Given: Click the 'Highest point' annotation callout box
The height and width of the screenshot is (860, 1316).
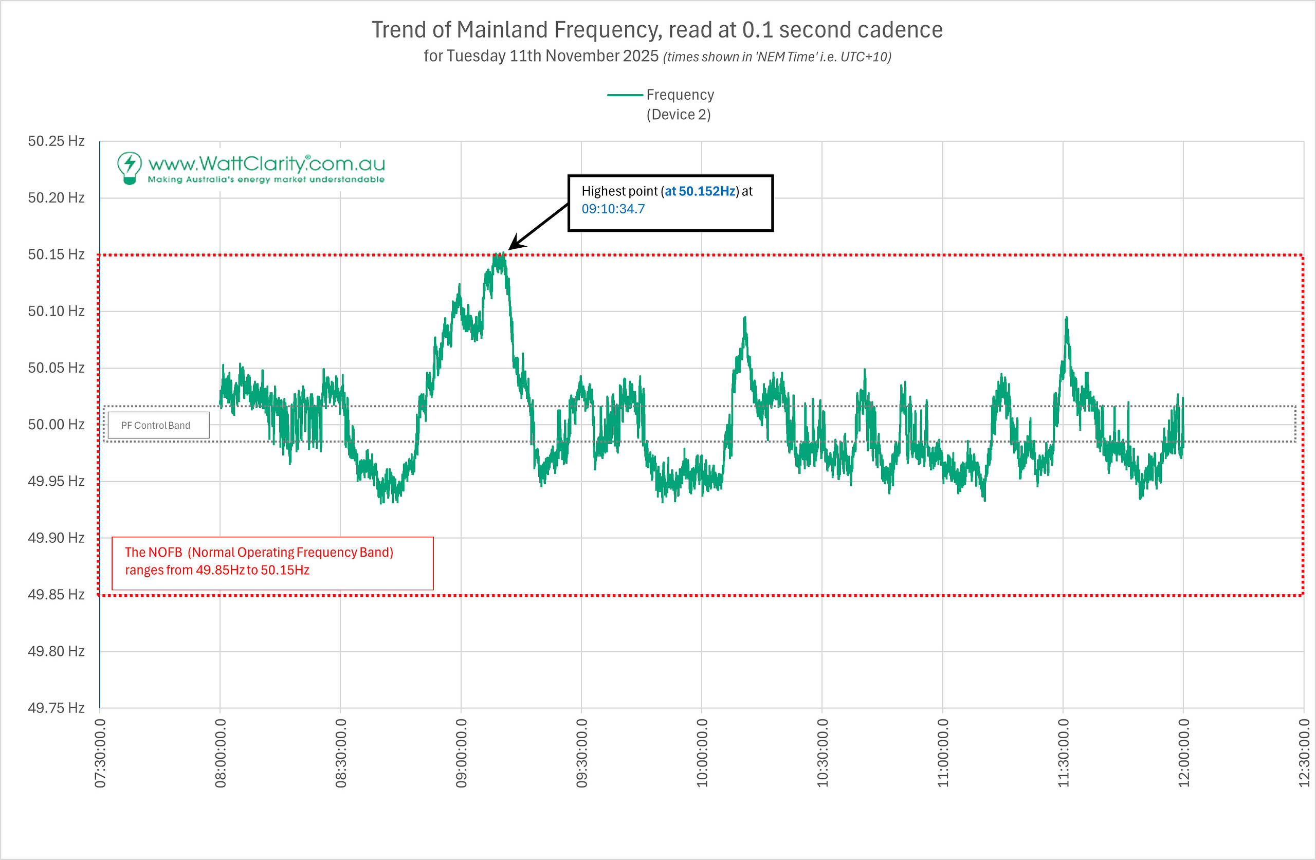Looking at the screenshot, I should (x=670, y=203).
